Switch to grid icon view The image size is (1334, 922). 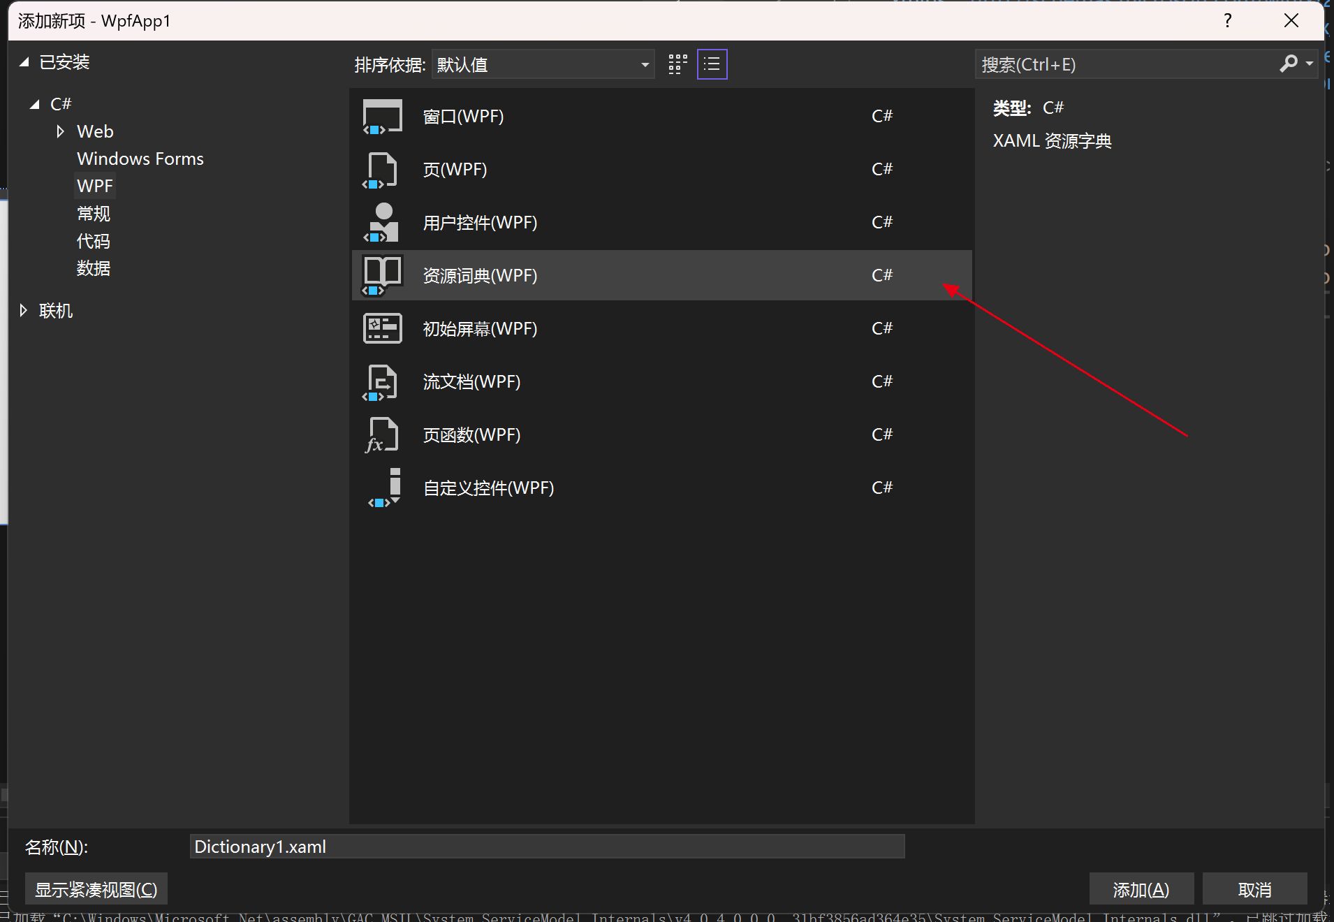677,65
